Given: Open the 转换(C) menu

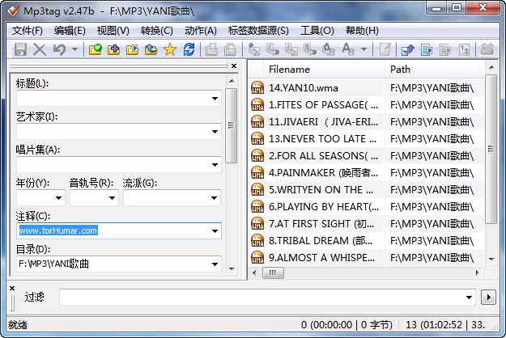Looking at the screenshot, I should (156, 31).
